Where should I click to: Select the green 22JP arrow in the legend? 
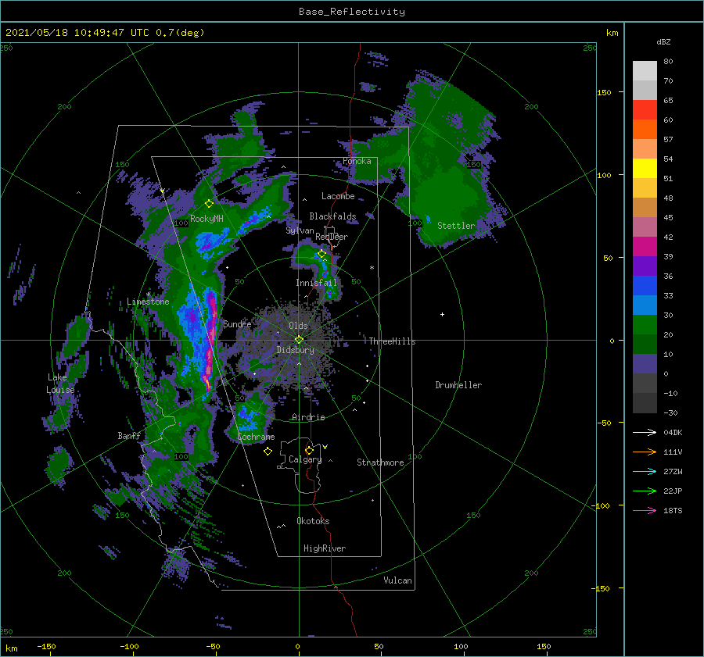click(645, 491)
